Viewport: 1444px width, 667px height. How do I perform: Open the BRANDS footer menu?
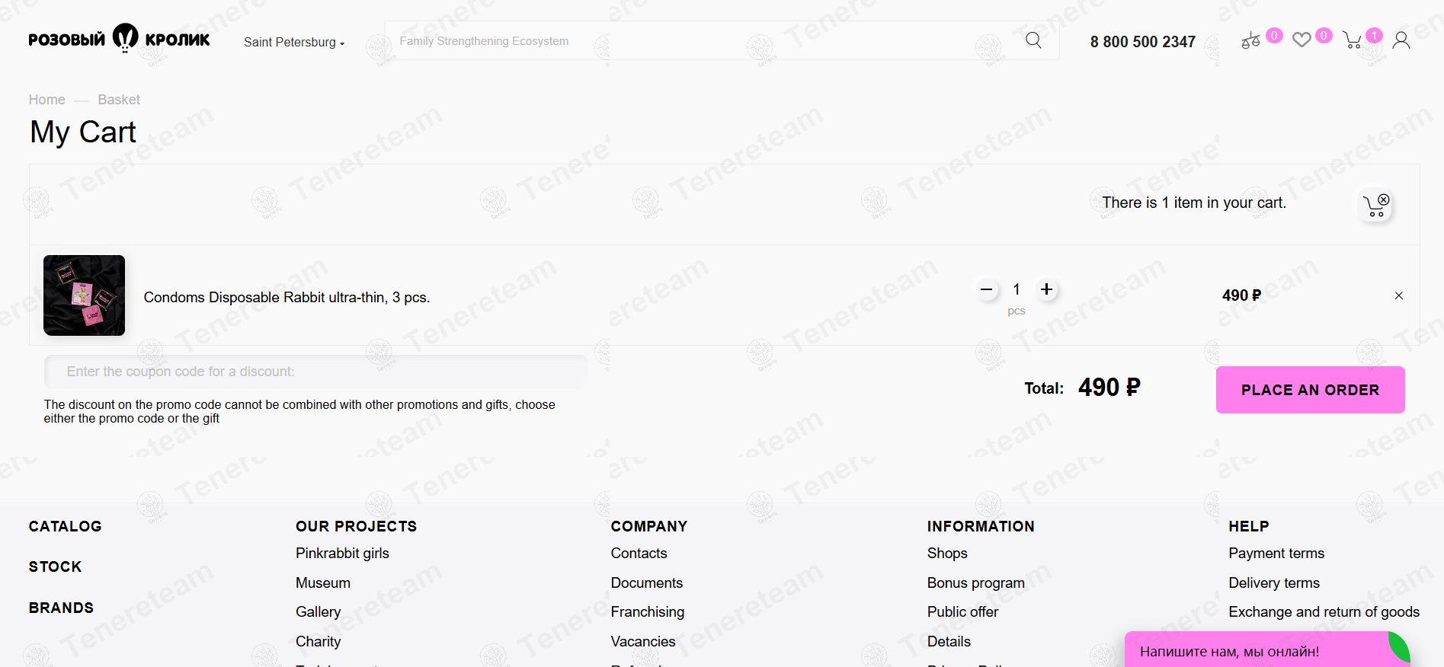tap(61, 608)
